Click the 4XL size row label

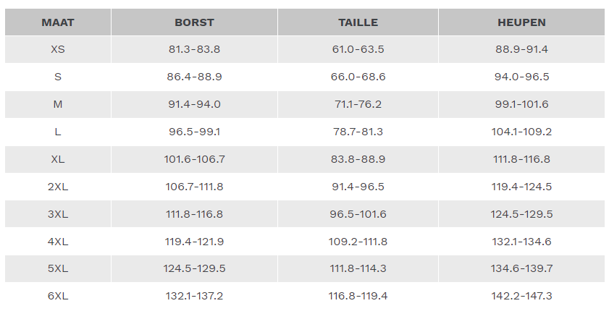pos(58,241)
